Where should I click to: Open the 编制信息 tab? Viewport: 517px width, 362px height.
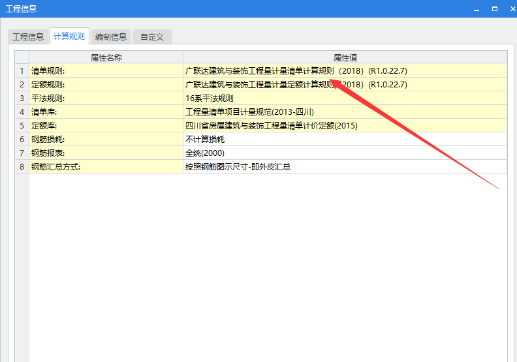[111, 37]
